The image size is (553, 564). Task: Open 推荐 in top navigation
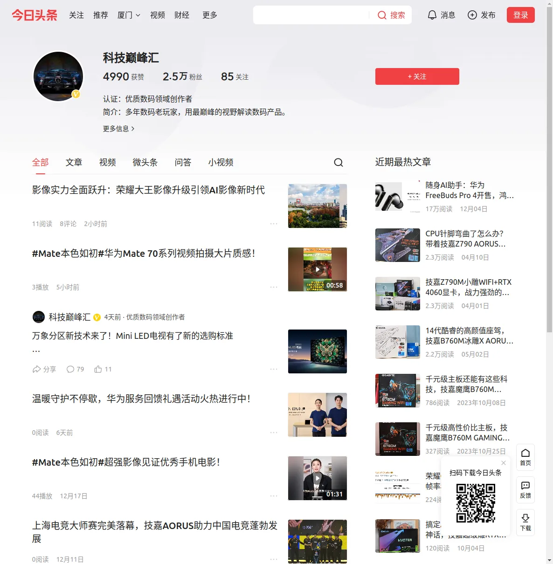point(101,15)
